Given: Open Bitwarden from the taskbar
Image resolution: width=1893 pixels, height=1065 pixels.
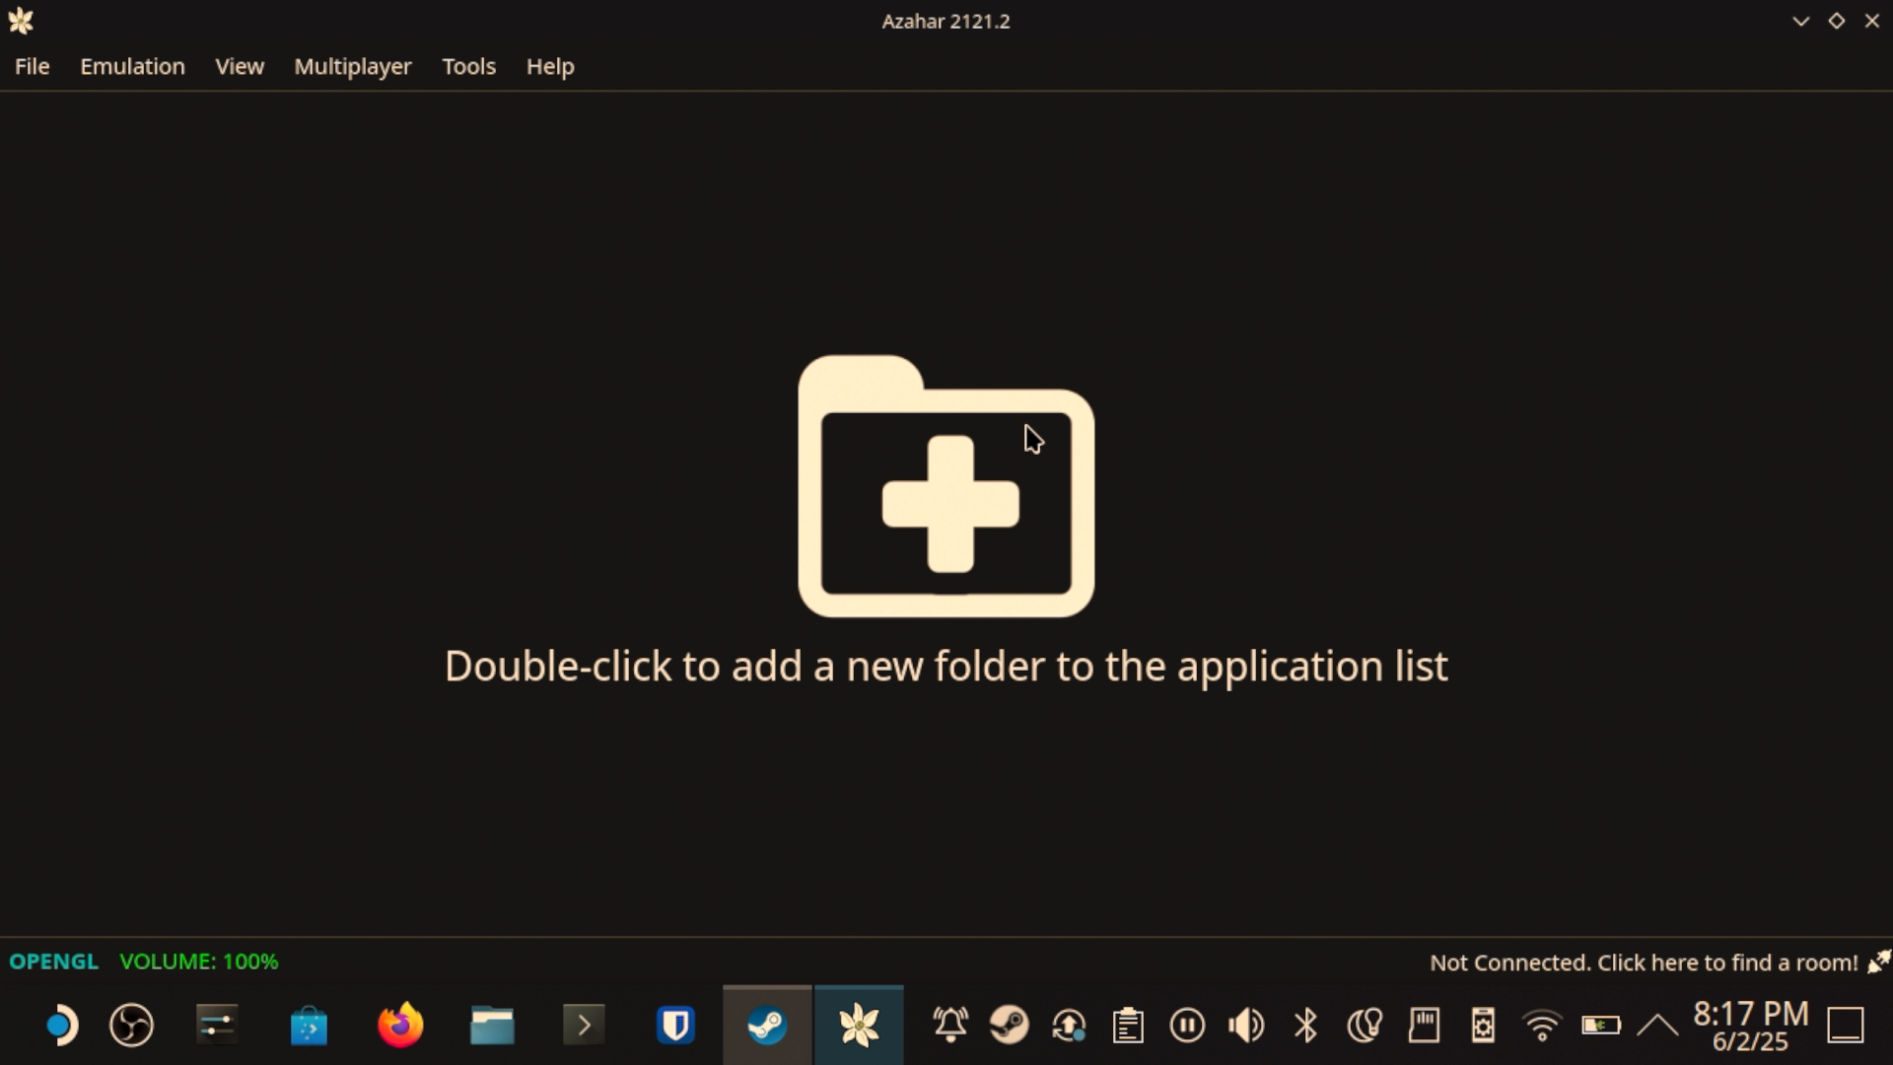Looking at the screenshot, I should pos(675,1026).
